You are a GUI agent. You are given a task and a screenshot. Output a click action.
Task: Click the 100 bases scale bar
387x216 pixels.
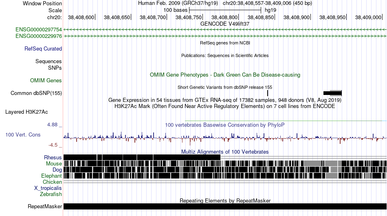pos(225,10)
